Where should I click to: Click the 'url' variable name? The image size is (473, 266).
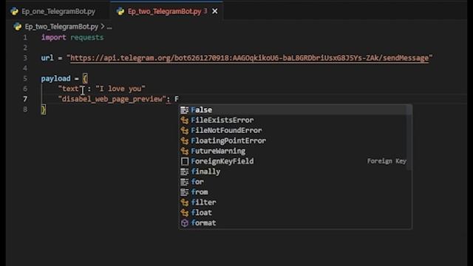[47, 58]
